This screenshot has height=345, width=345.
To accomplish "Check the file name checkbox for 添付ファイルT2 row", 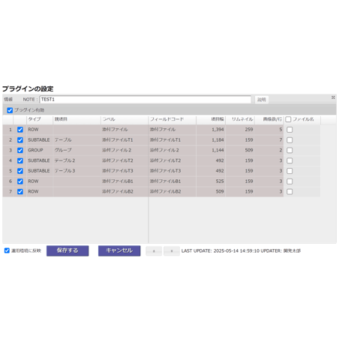I will tap(289, 160).
